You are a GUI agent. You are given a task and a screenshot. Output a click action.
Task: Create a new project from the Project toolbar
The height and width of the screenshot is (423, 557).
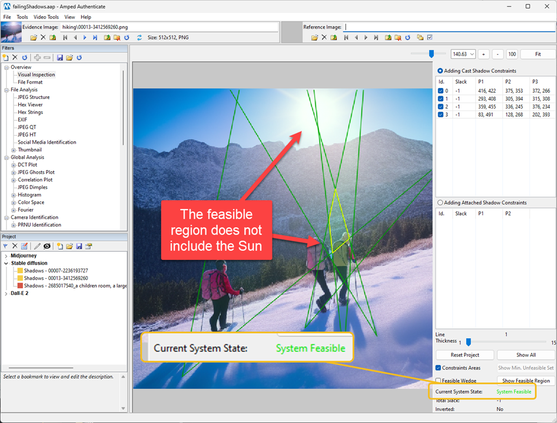(x=60, y=246)
